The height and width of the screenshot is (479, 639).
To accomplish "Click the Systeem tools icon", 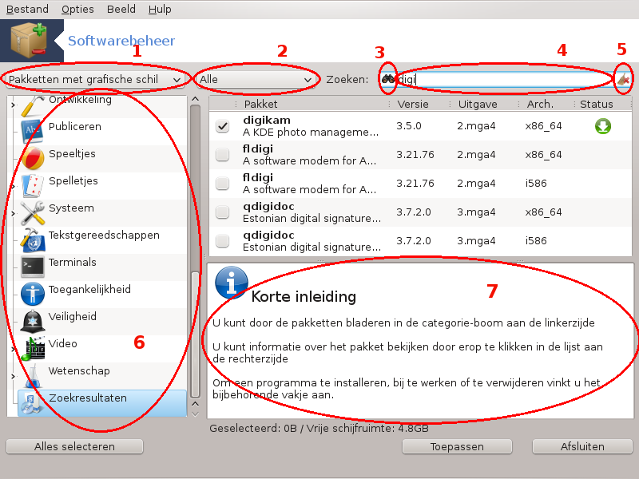I will pos(33,211).
